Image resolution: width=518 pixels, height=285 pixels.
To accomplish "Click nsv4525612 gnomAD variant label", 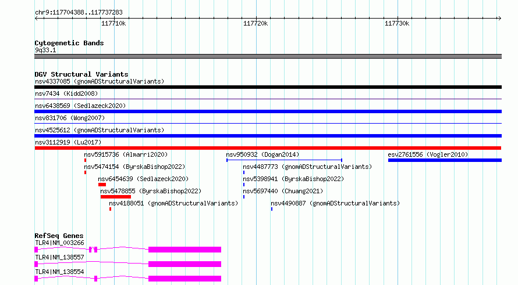I will tap(100, 130).
